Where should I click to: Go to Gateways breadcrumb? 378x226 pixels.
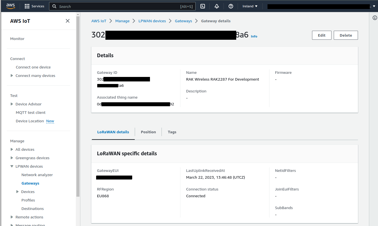coord(184,21)
